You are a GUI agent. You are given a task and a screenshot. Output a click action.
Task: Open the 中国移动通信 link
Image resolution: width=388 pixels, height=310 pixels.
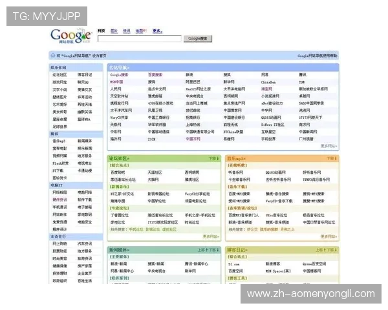pos(158,132)
